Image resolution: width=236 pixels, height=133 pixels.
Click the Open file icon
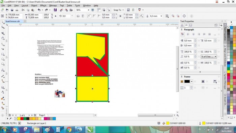click(x=7, y=10)
